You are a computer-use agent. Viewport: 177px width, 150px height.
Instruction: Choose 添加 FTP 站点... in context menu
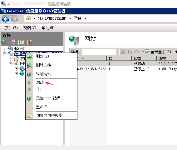pos(51,98)
